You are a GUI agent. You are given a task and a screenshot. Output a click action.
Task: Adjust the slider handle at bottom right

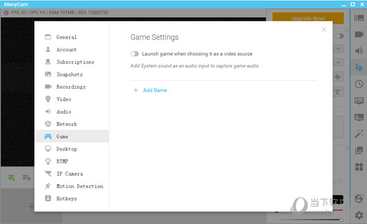coord(341,220)
